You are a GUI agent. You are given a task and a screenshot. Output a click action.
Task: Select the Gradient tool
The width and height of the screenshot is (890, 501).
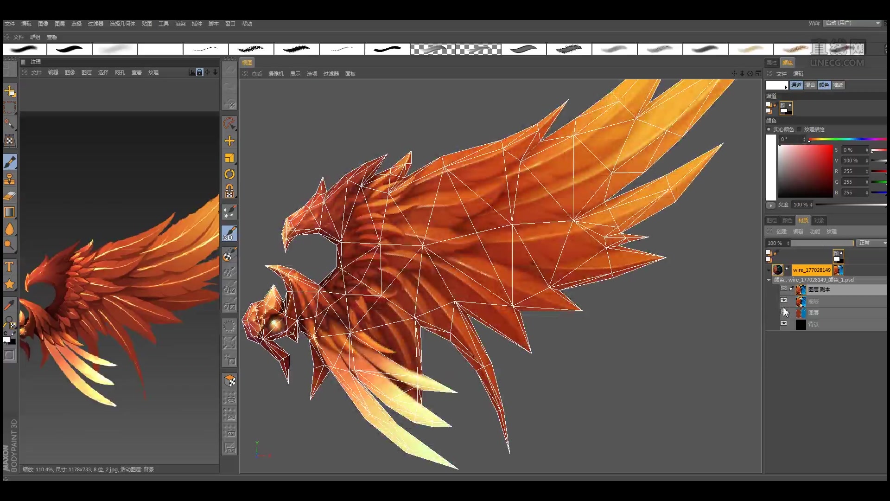[10, 212]
